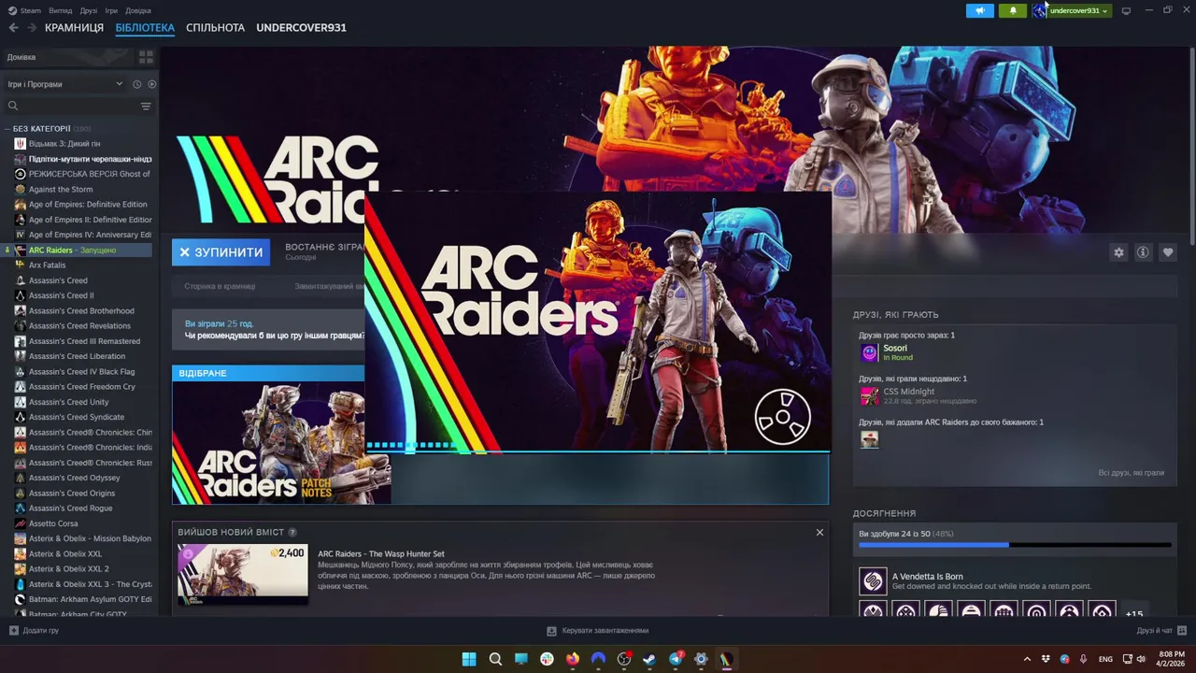Open CSS Midnight friend avatar
This screenshot has height=673, width=1196.
tap(869, 395)
